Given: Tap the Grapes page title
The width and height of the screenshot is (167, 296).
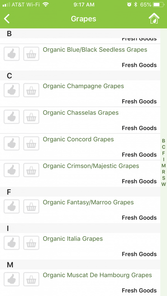Looking at the screenshot, I should [83, 19].
